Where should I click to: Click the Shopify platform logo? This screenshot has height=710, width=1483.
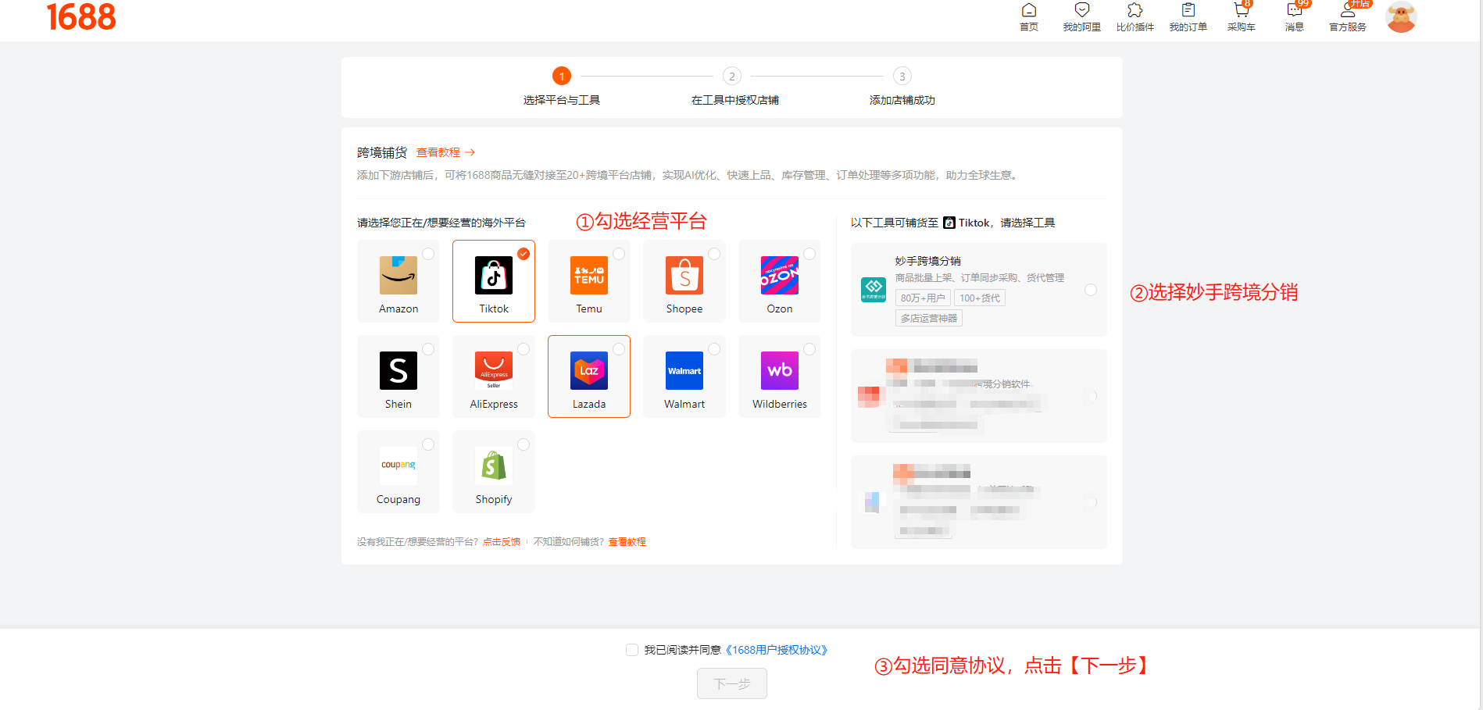click(494, 466)
